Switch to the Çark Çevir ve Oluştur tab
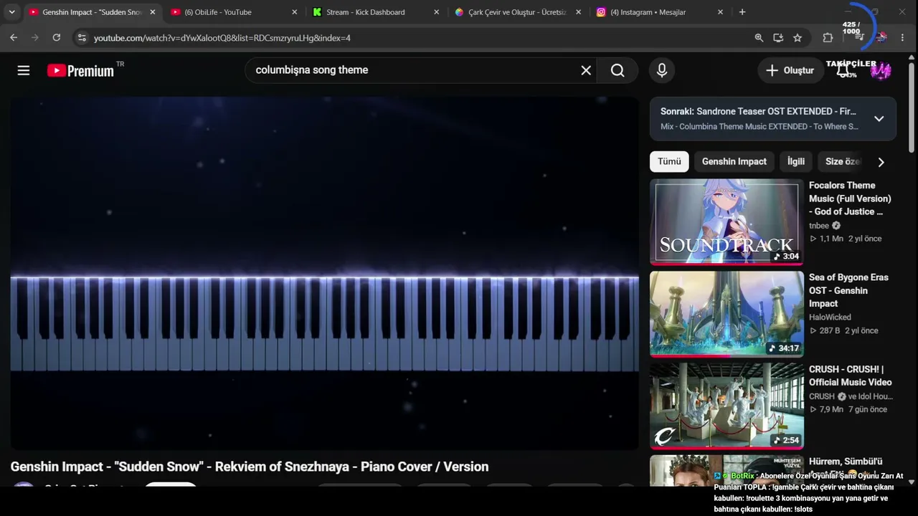The height and width of the screenshot is (516, 918). pyautogui.click(x=516, y=12)
